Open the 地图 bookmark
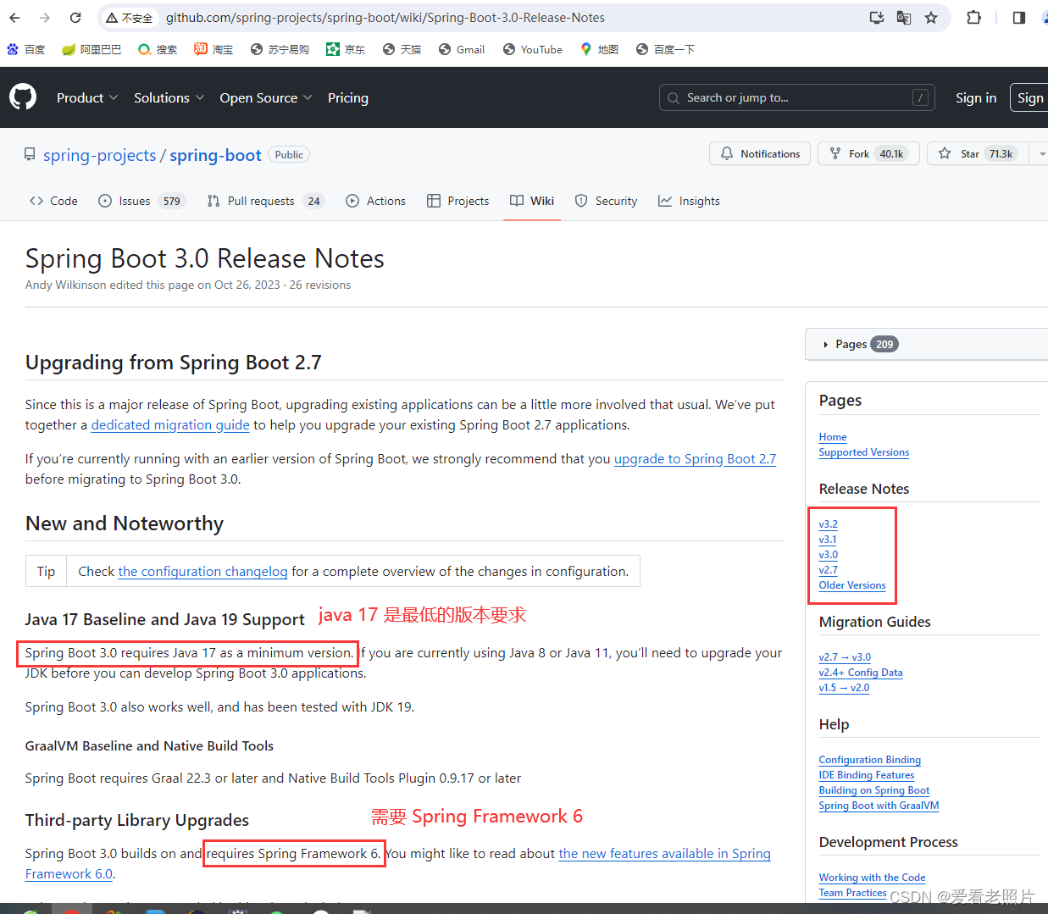 coord(599,49)
